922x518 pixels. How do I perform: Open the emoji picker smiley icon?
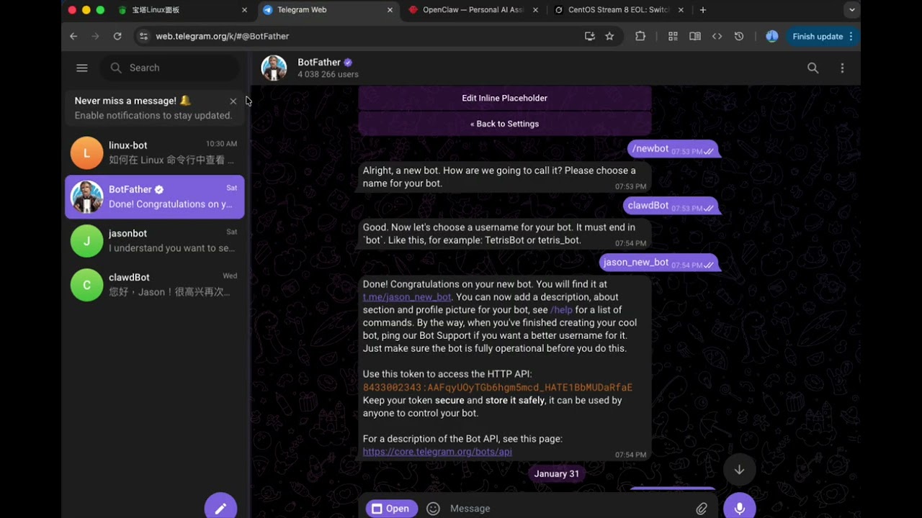coord(433,509)
